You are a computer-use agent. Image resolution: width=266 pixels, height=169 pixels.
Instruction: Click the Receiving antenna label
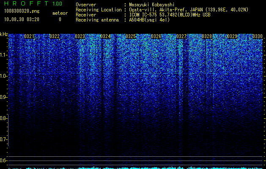(x=97, y=20)
